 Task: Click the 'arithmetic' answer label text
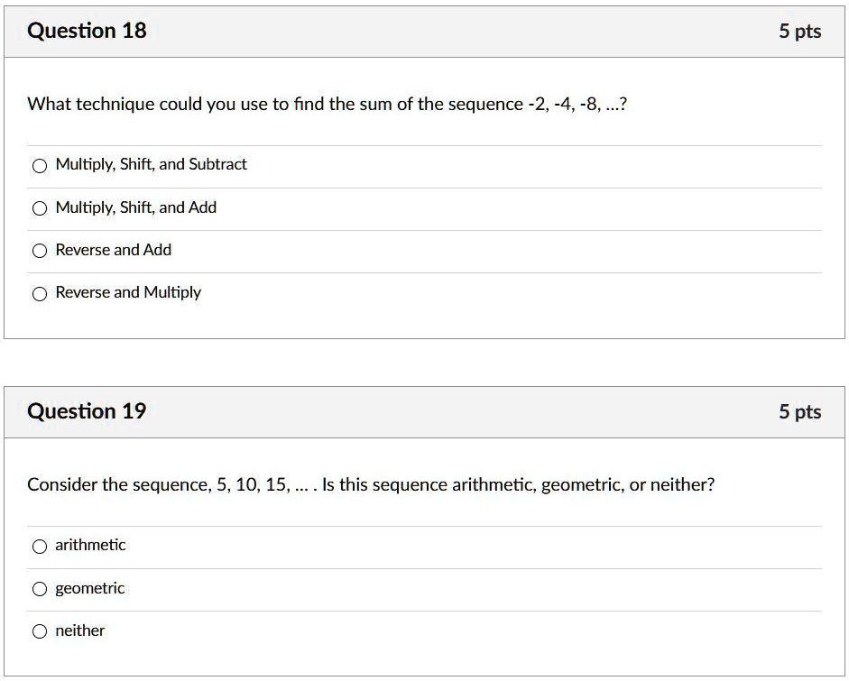(x=90, y=545)
